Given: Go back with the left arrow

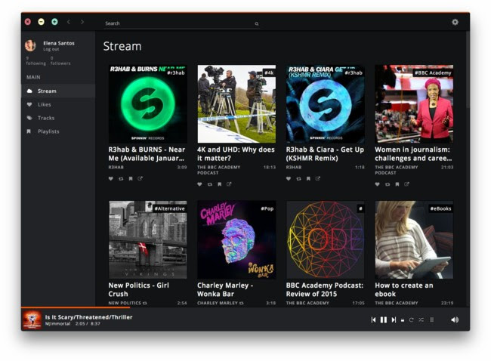Looking at the screenshot, I should click(69, 22).
